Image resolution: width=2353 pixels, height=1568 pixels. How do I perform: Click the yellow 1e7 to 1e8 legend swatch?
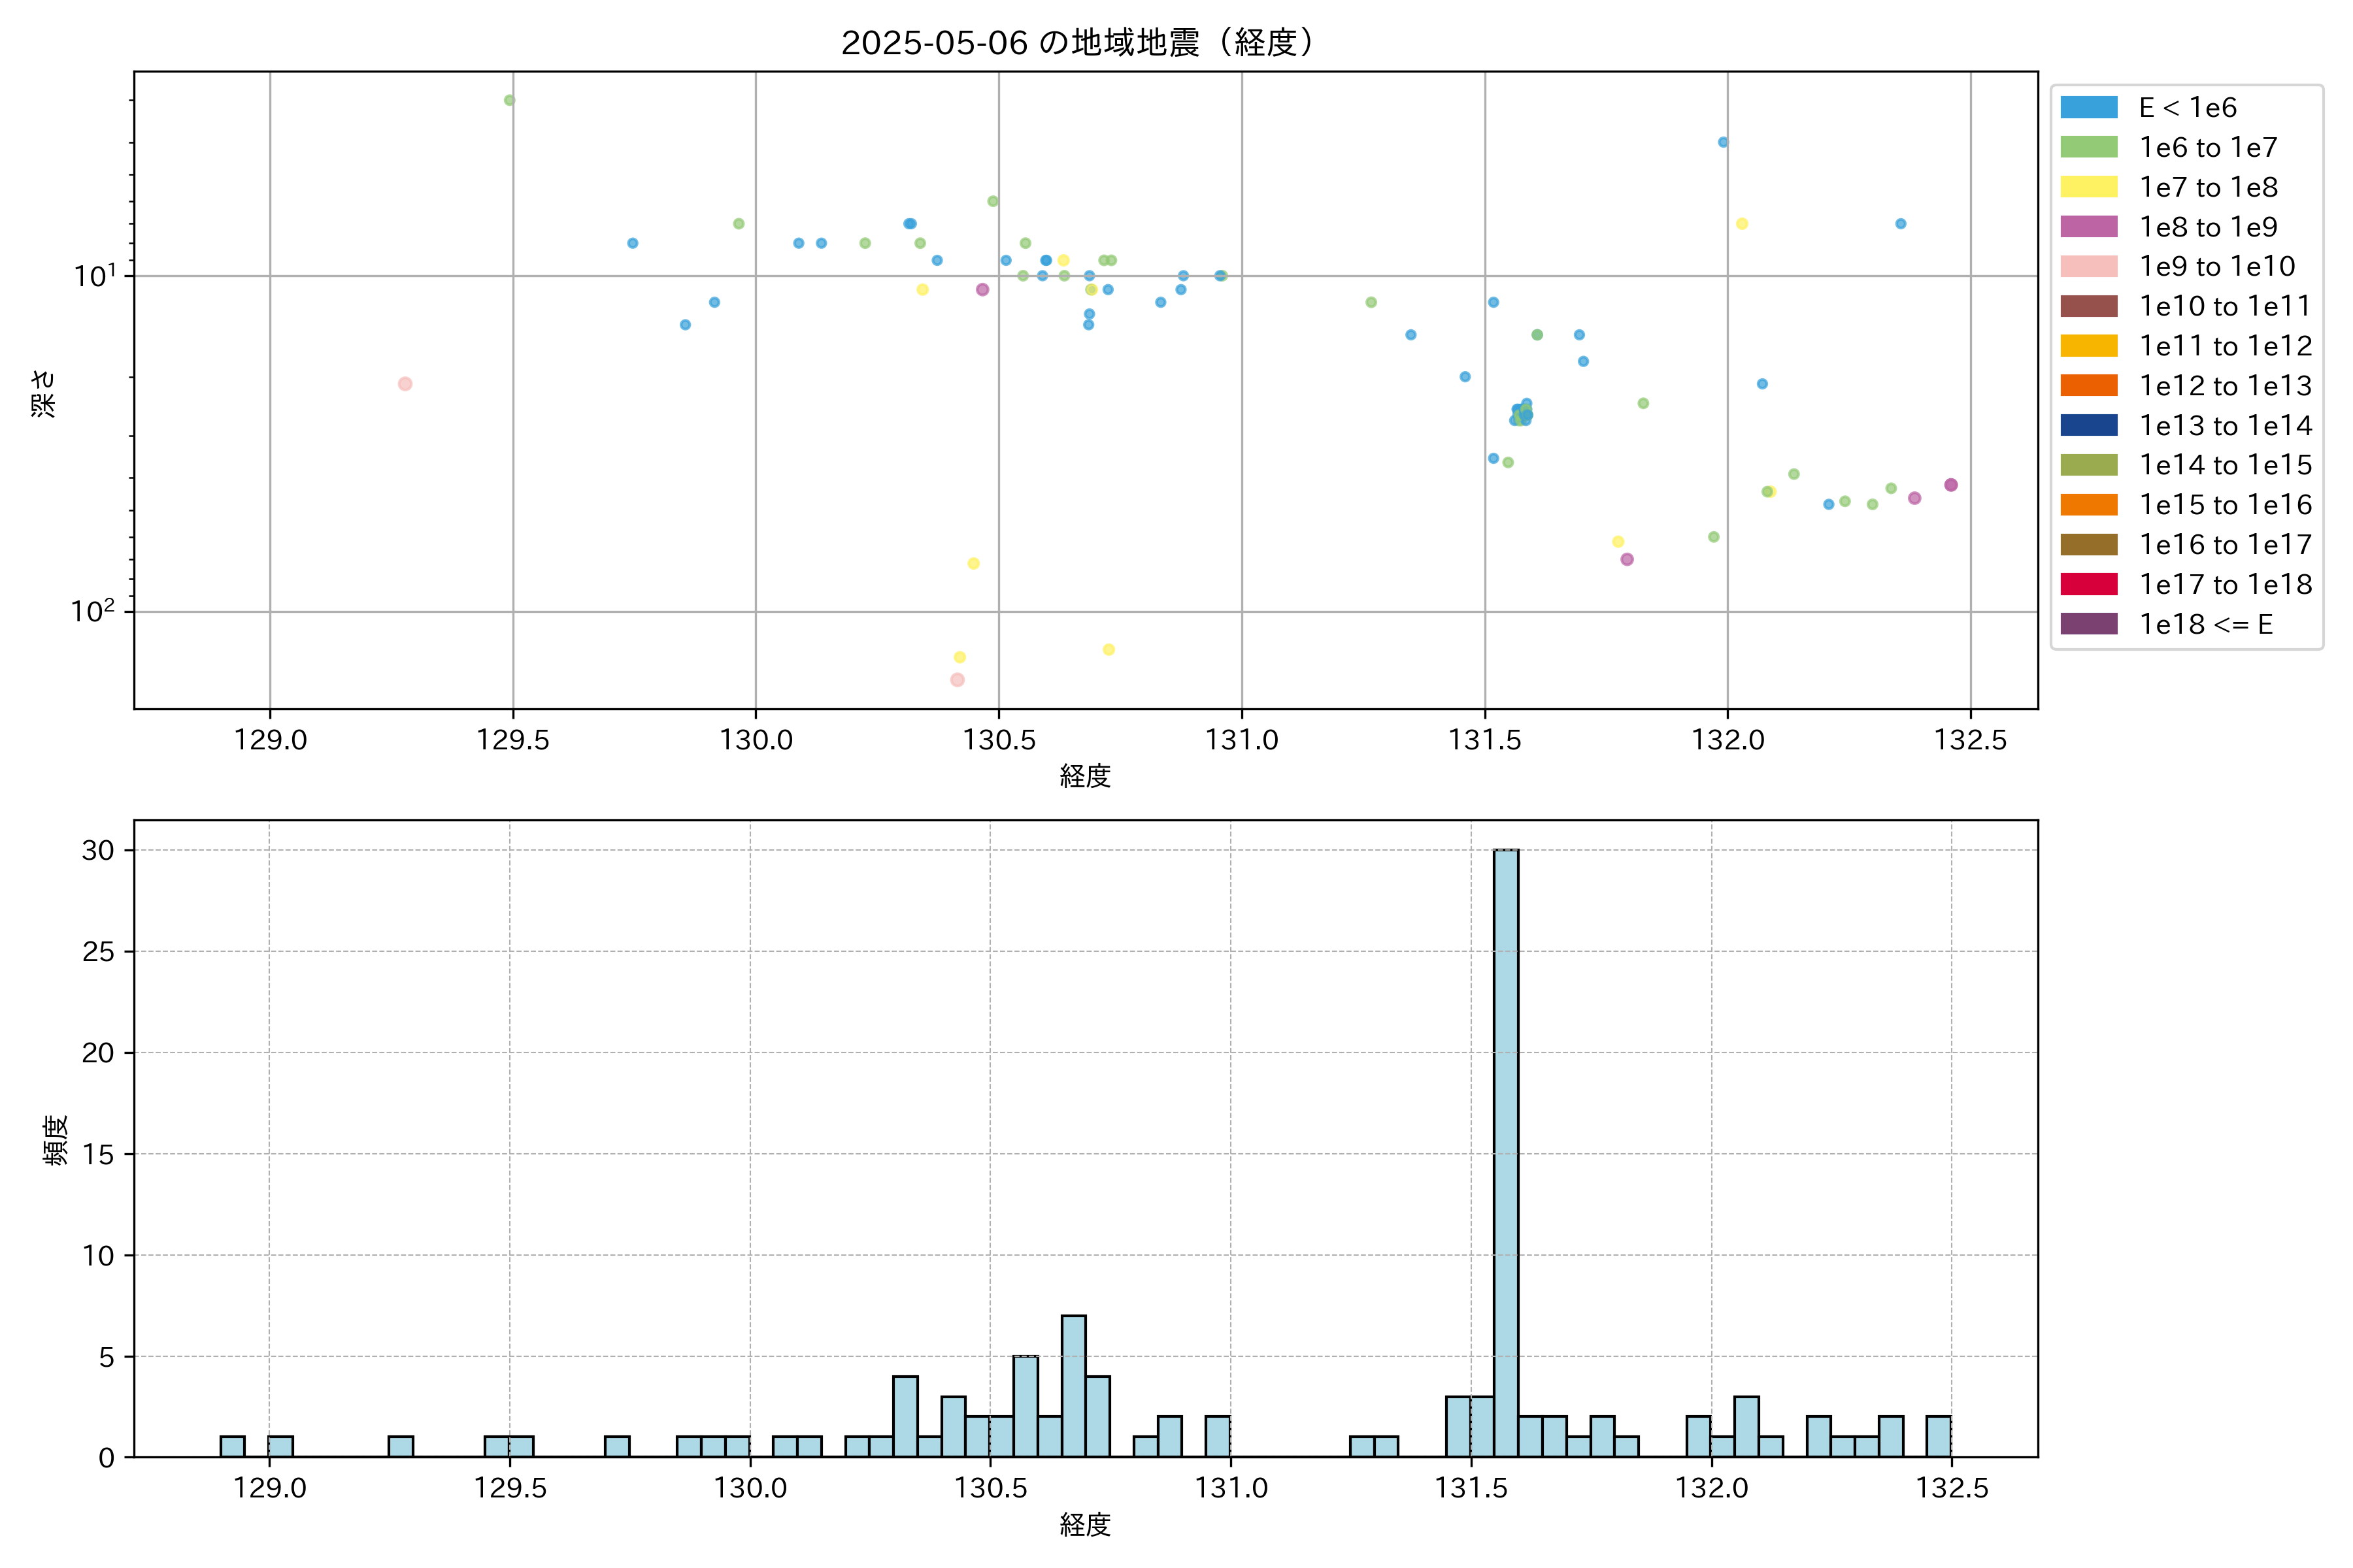point(2088,187)
